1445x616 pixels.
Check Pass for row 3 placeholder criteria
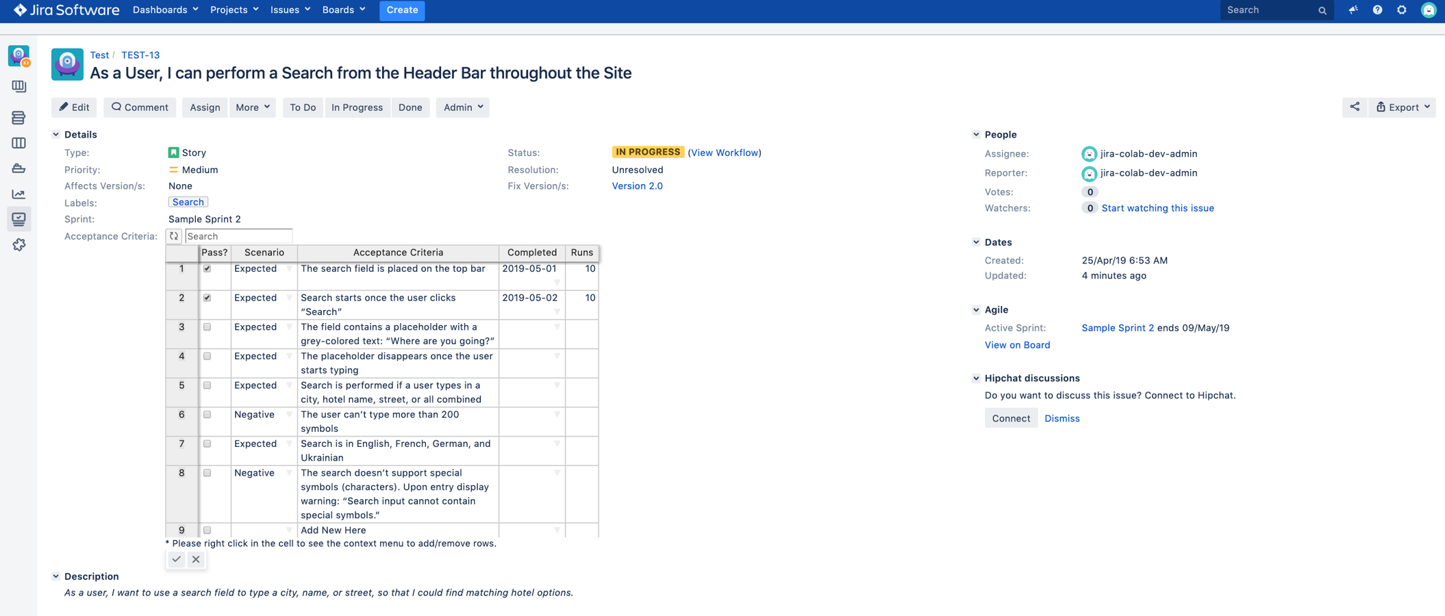(207, 327)
